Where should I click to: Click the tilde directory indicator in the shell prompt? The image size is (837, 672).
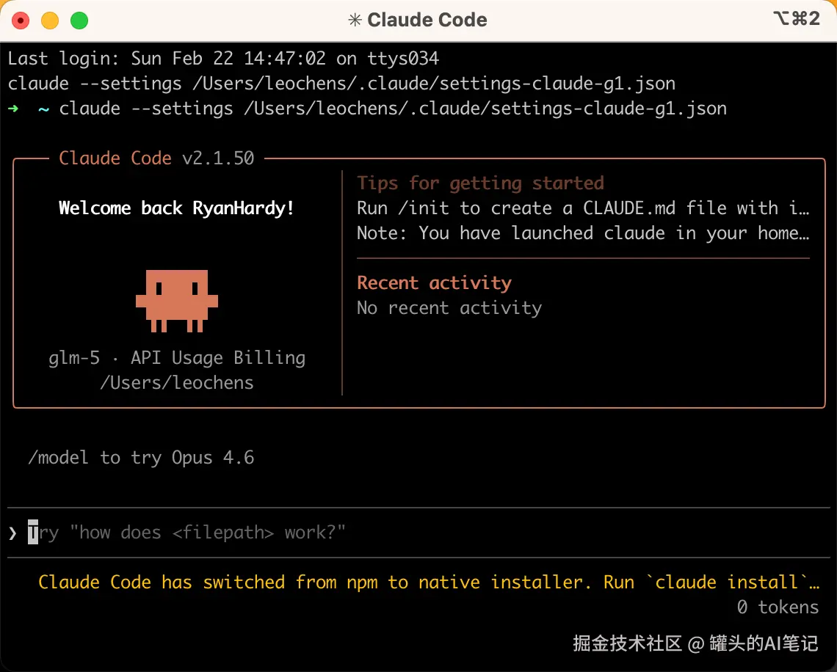[x=44, y=109]
